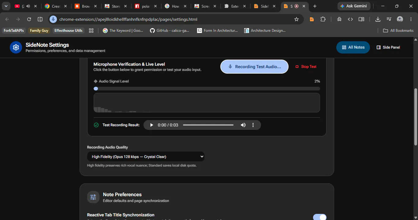Click the Recording Test Audio button

coord(255,67)
